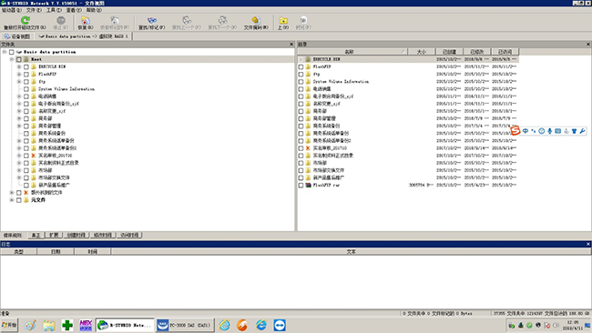
Task: Check 市场部 checkbox in the contents list
Action: point(301,163)
